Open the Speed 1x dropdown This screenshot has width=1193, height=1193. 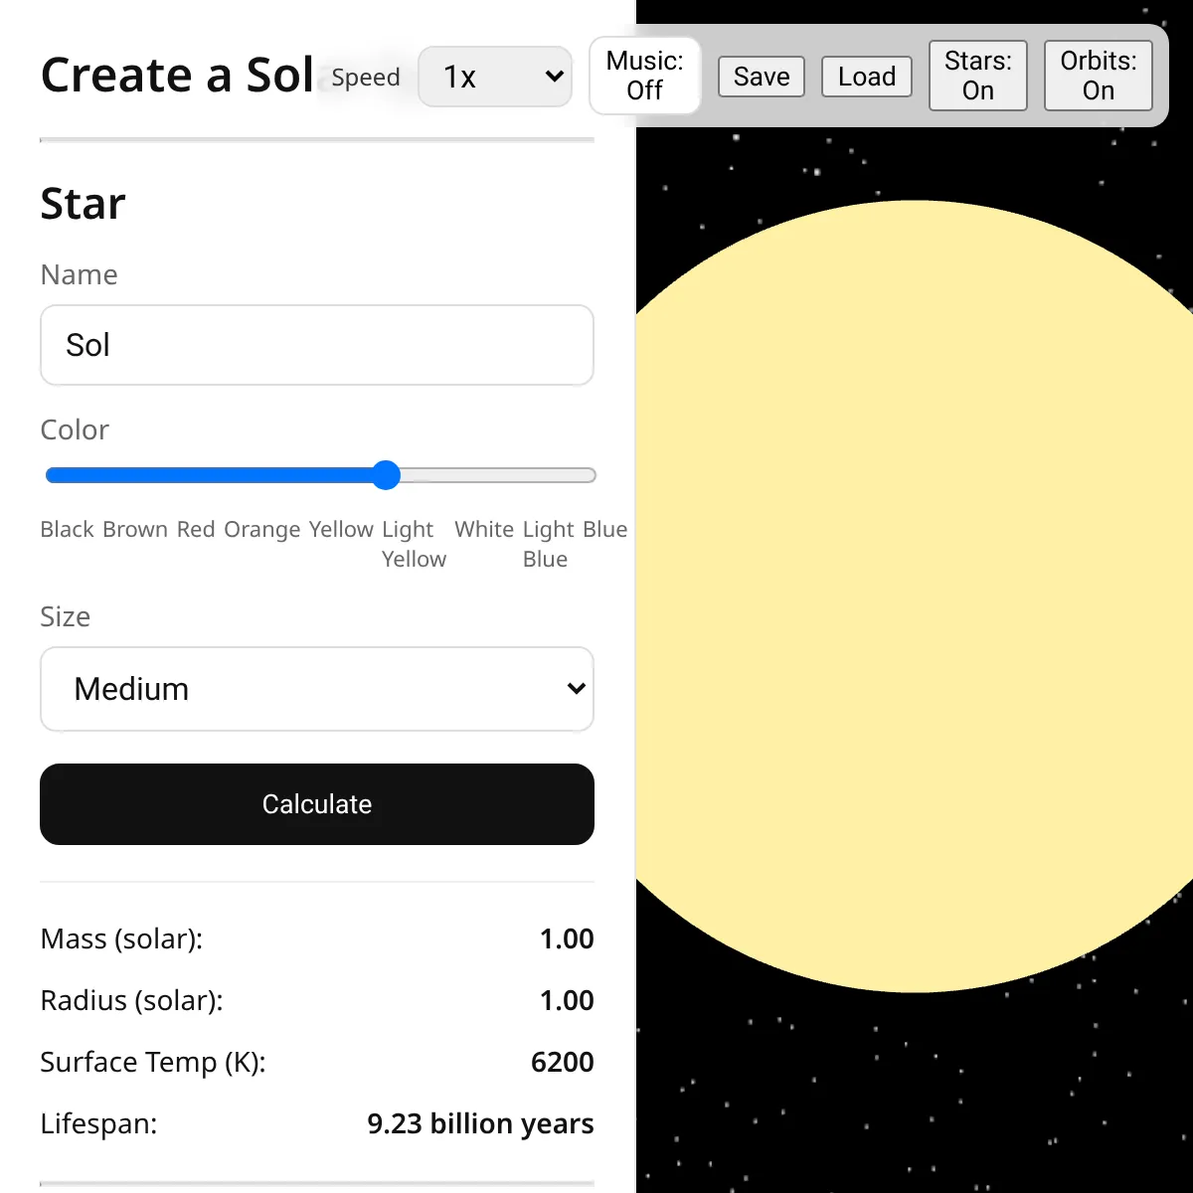coord(495,77)
